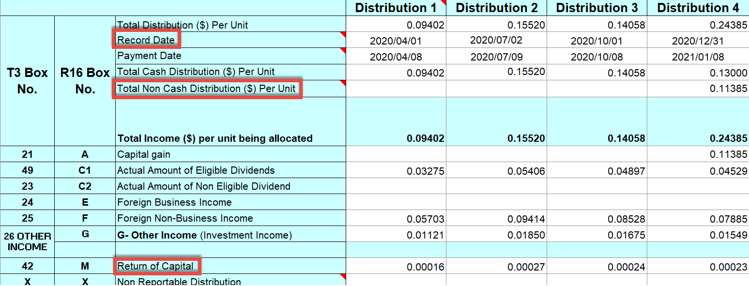The width and height of the screenshot is (749, 286).
Task: Click the T3 Box No. header cell
Action: tap(27, 81)
